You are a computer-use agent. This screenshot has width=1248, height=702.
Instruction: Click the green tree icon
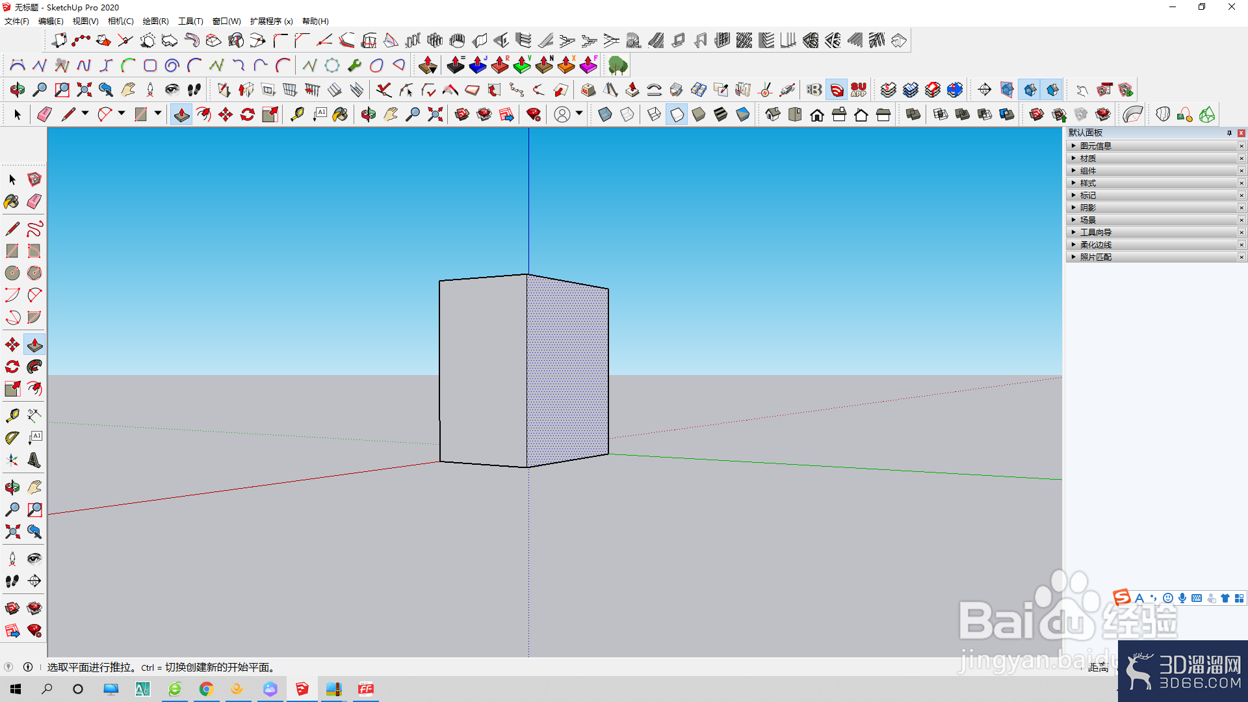[x=618, y=65]
